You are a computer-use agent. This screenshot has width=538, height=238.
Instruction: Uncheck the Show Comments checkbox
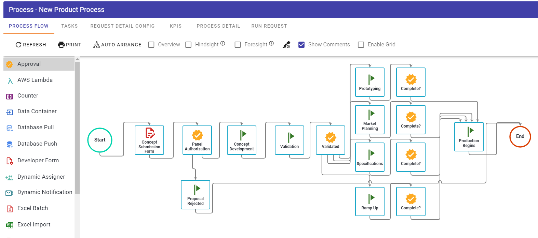301,45
